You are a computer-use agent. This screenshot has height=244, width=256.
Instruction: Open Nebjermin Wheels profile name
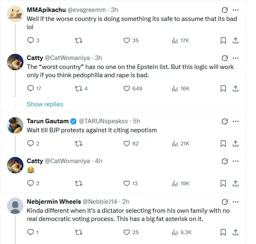click(53, 202)
